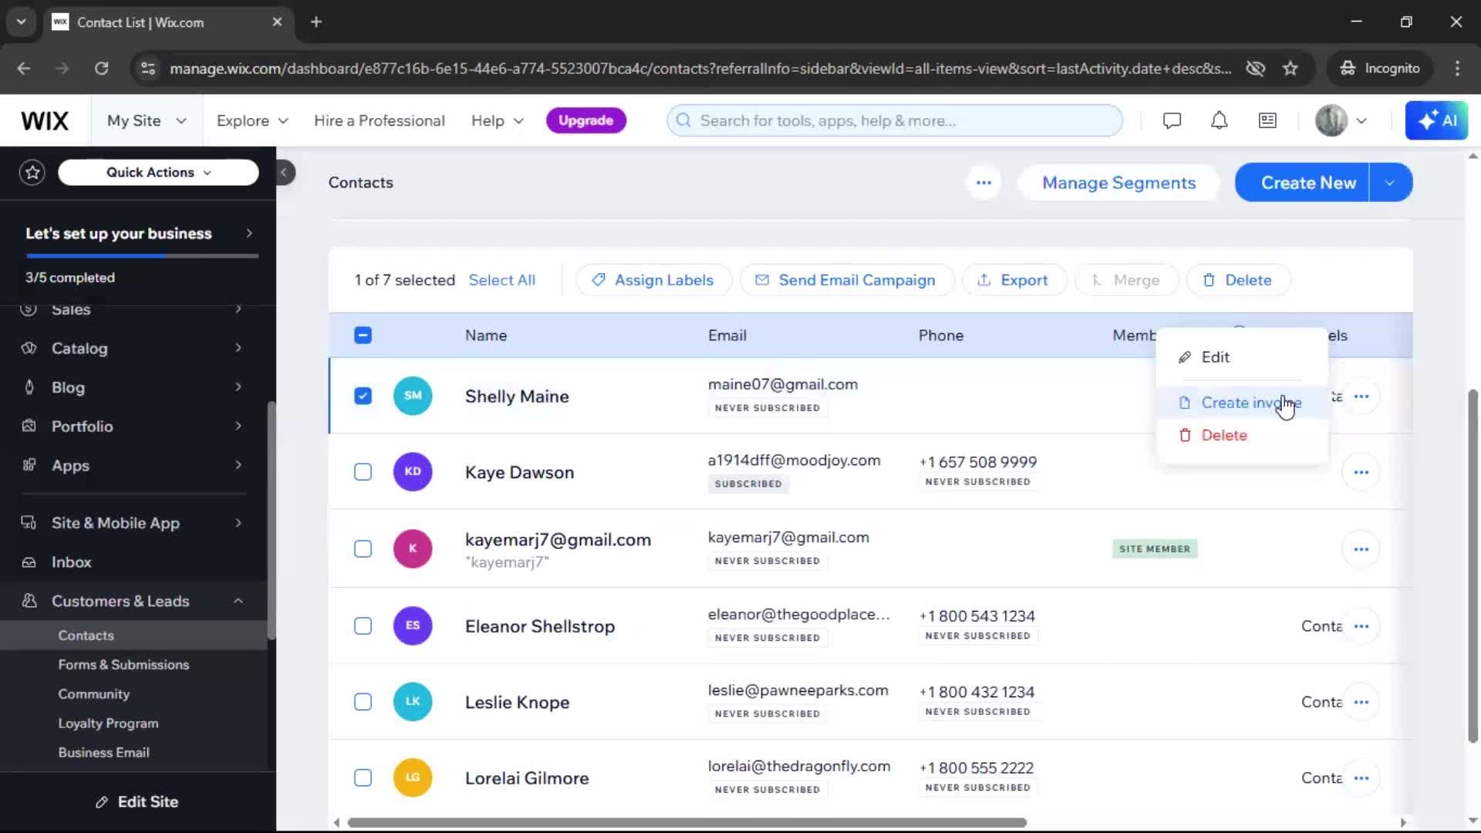Click Send Email Campaign button
Image resolution: width=1481 pixels, height=833 pixels.
pyautogui.click(x=846, y=280)
